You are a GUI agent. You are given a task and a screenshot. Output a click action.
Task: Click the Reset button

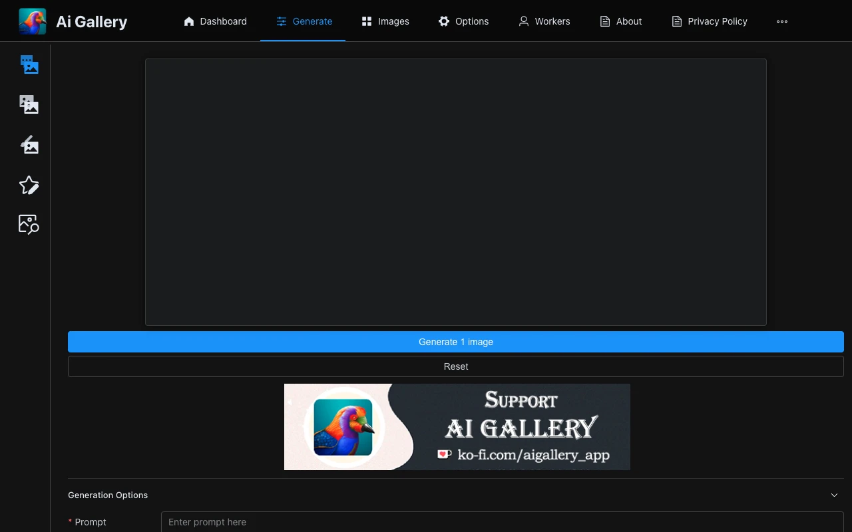(x=455, y=366)
